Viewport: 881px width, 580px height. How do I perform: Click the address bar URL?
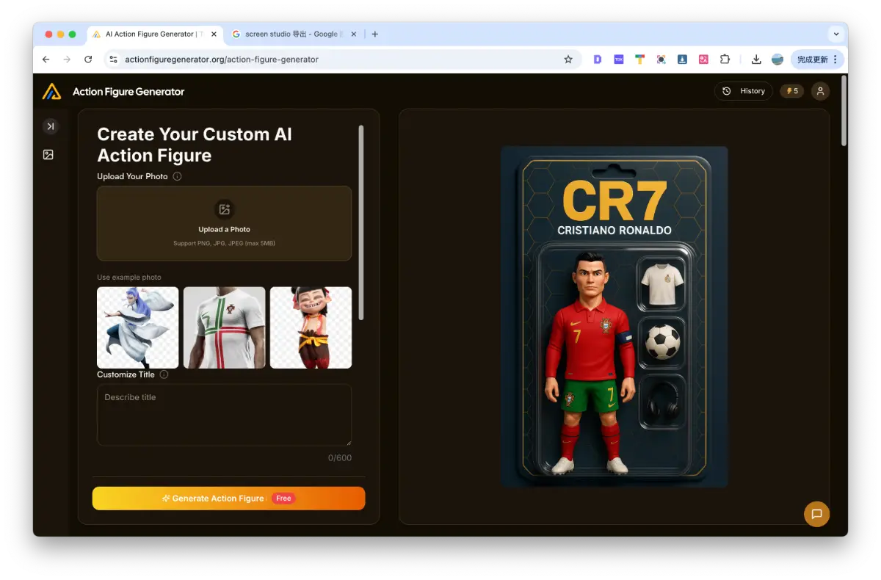[x=222, y=59]
